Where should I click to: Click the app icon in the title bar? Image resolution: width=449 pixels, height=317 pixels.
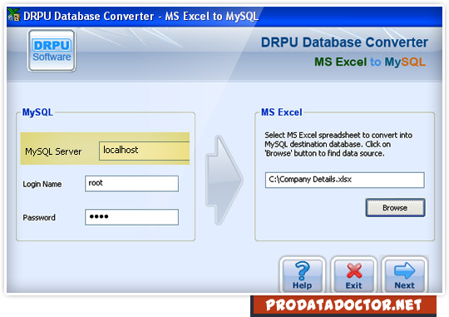(x=14, y=15)
